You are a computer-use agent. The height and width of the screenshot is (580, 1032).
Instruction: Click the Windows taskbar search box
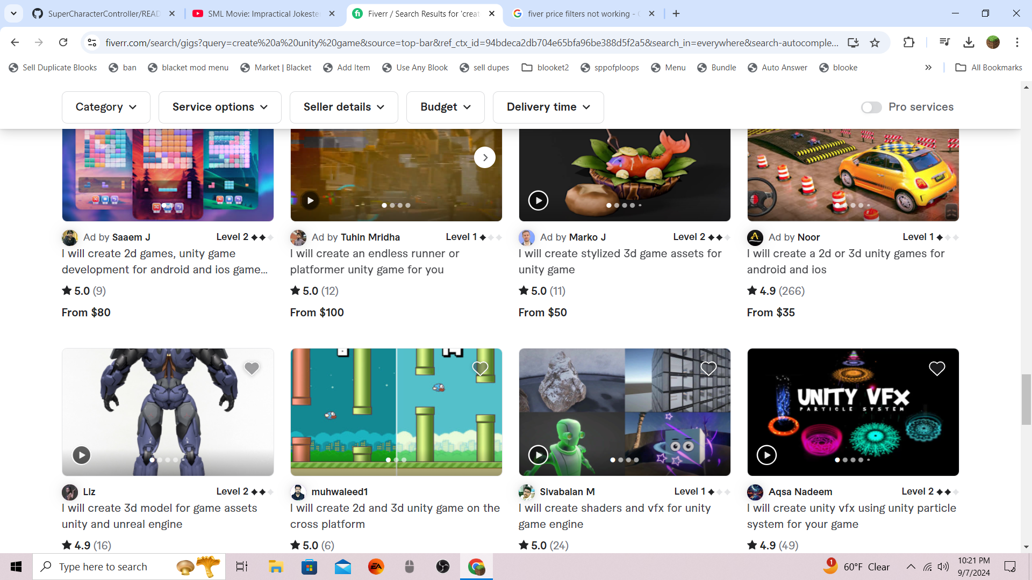click(x=103, y=567)
